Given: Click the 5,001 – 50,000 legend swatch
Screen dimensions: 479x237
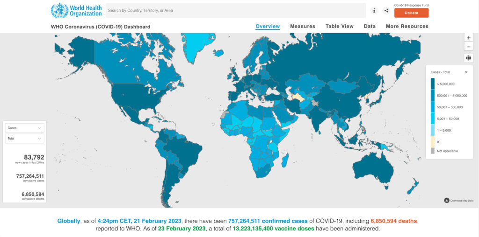Looking at the screenshot, I should pos(433,118).
